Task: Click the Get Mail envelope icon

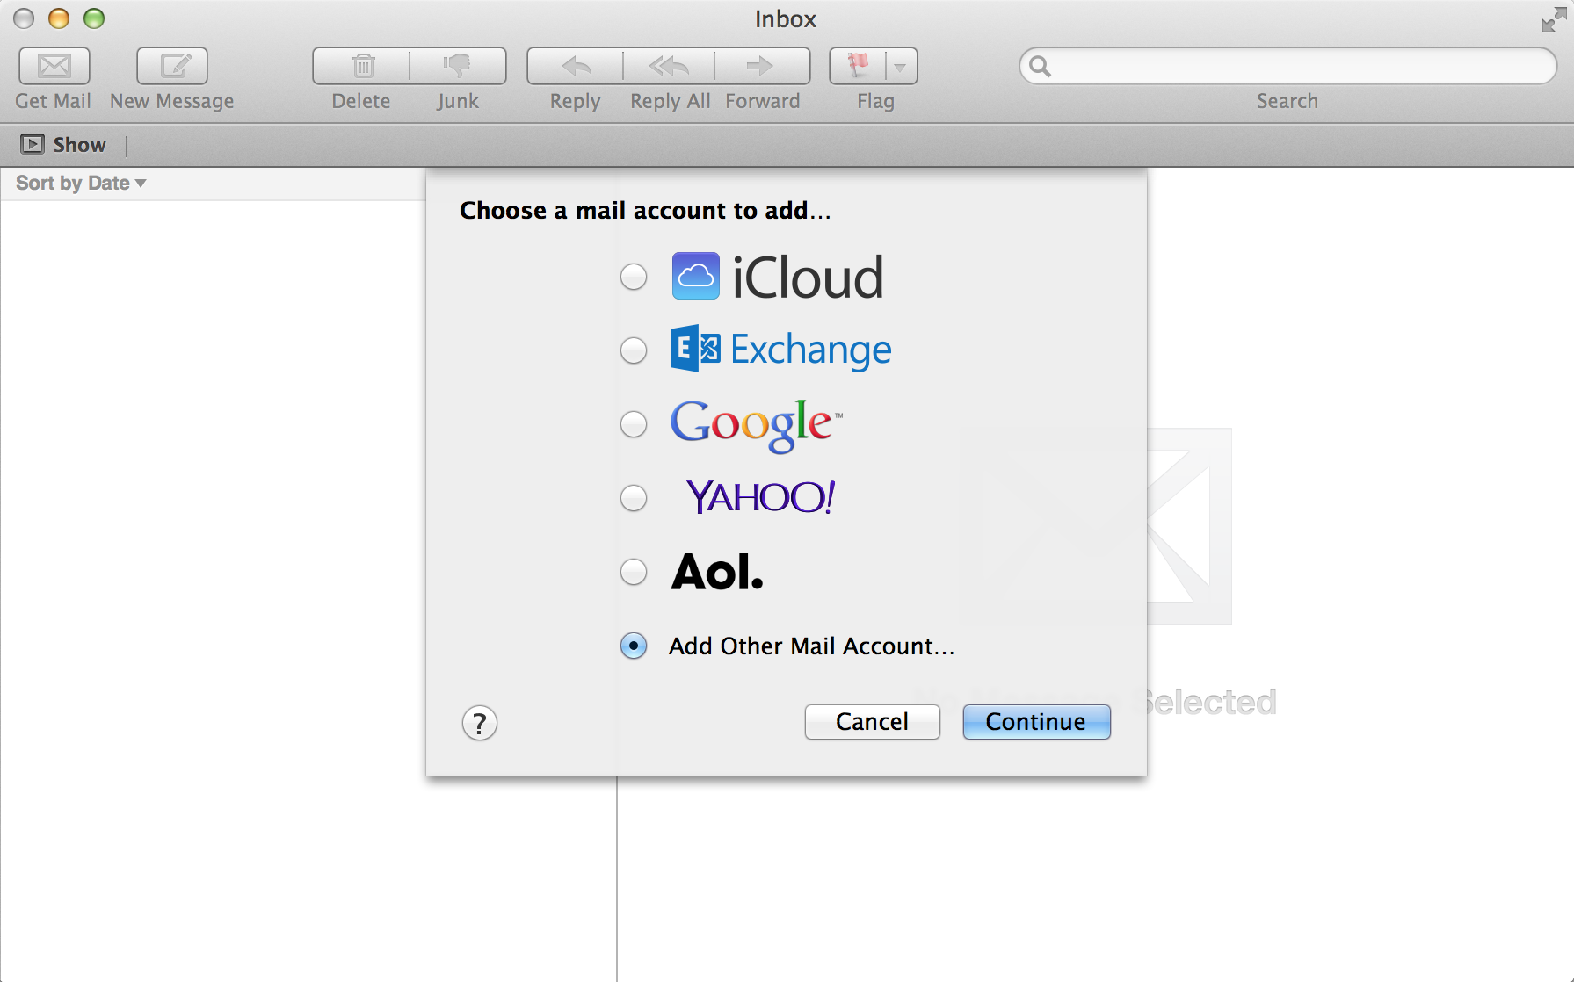Action: pos(54,66)
